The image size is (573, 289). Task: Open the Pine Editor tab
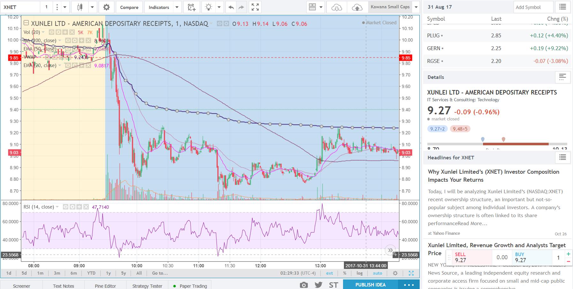pos(105,286)
